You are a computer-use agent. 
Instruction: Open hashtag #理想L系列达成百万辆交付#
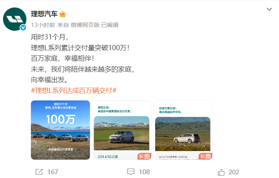(74, 91)
